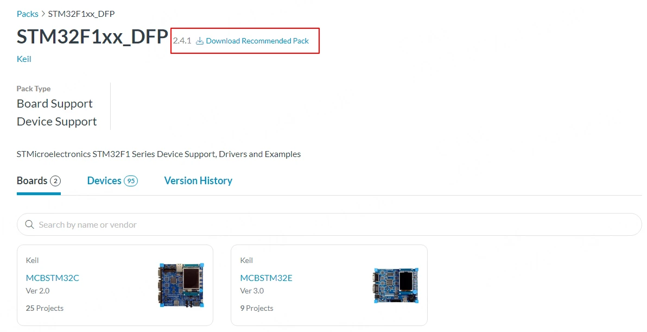This screenshot has width=647, height=332.
Task: Click the 2.4.1 version number
Action: click(x=182, y=41)
